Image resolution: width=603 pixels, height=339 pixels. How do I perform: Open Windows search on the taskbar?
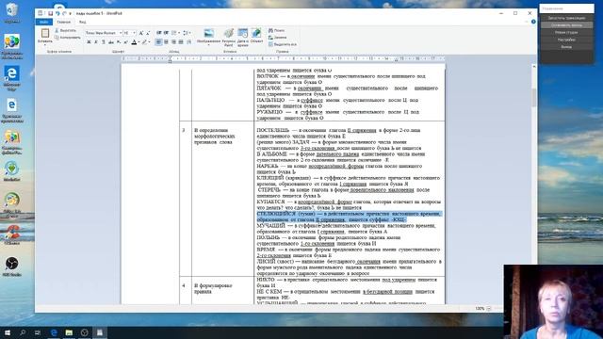click(x=23, y=332)
